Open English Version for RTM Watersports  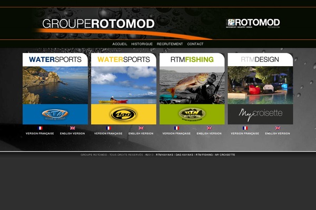[x=72, y=133]
